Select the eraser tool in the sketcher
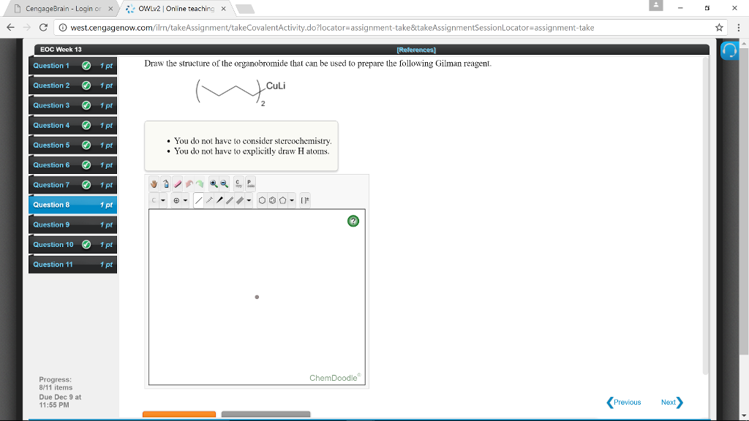This screenshot has width=749, height=421. 177,184
